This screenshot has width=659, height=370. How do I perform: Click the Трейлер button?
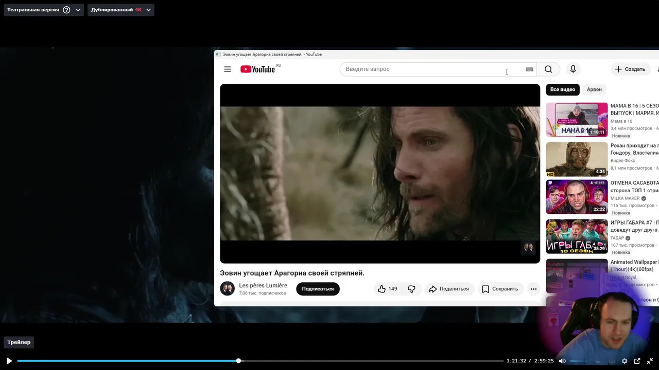coord(19,342)
